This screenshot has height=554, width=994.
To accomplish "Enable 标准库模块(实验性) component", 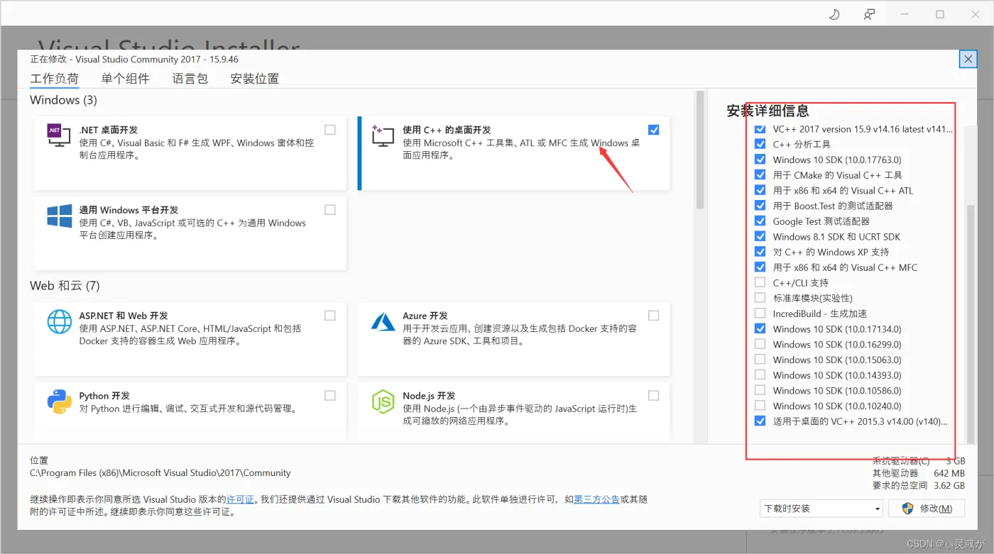I will (760, 298).
